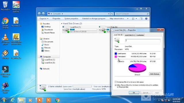Click the Explorer Back navigation arrow
This screenshot has width=184, height=103.
click(39, 14)
